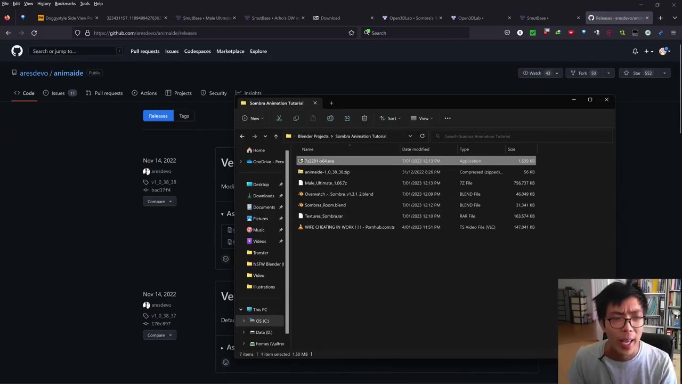Click the Cut icon in Explorer toolbar

(x=279, y=118)
